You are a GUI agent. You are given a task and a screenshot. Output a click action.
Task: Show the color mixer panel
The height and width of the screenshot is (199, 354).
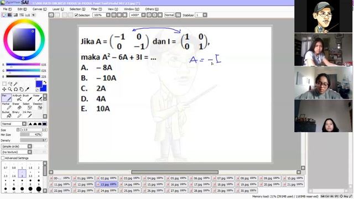(22, 15)
